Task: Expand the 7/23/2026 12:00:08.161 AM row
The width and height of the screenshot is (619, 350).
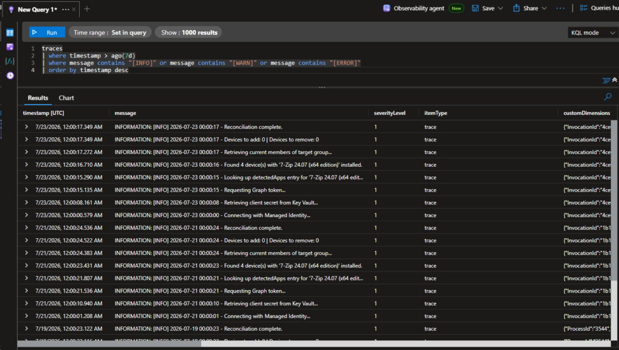Action: point(27,203)
